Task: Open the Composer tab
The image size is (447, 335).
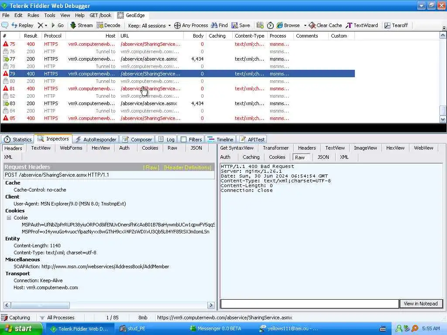Action: pos(137,139)
